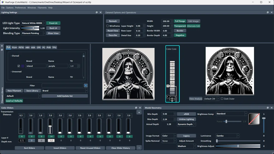Switch to the PETG filament tab
Viewport: 274px width, 154px height.
click(21, 47)
